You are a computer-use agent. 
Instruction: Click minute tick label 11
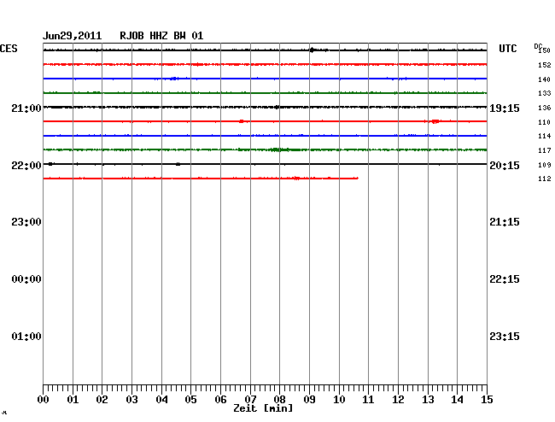tap(368, 400)
